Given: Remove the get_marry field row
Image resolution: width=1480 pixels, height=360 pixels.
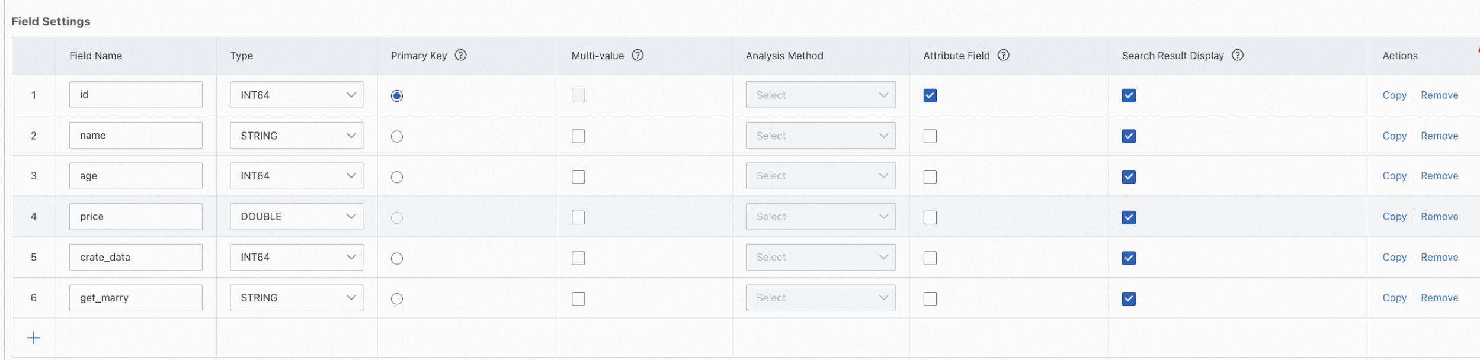Looking at the screenshot, I should [1439, 298].
